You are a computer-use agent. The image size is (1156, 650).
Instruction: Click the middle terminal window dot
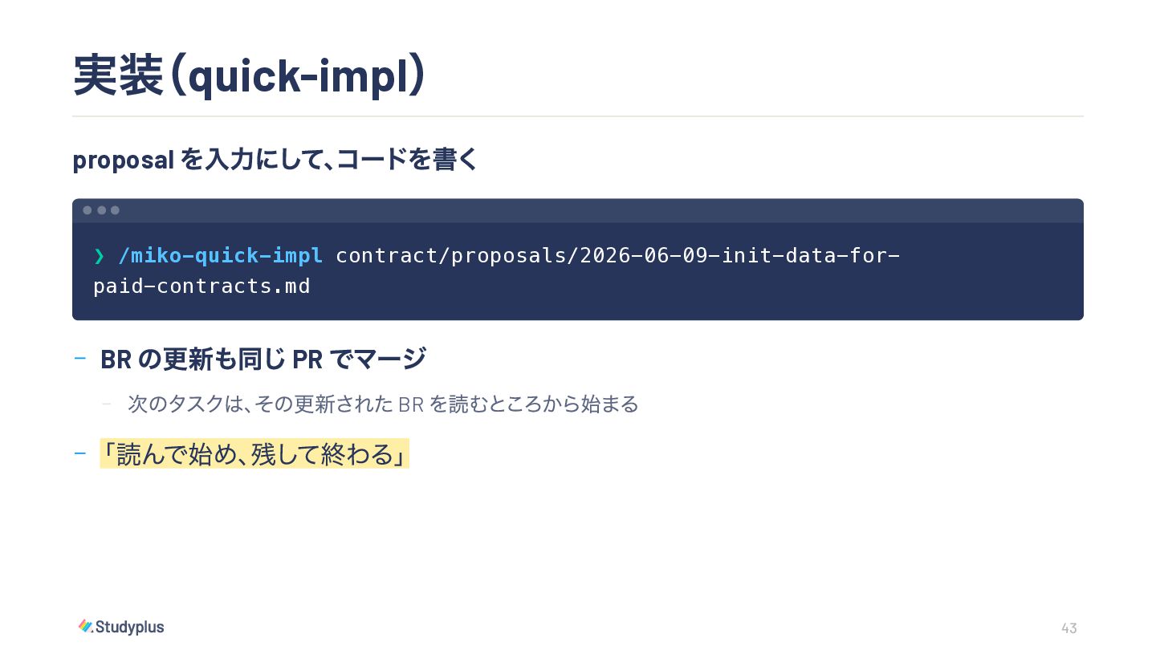click(101, 210)
